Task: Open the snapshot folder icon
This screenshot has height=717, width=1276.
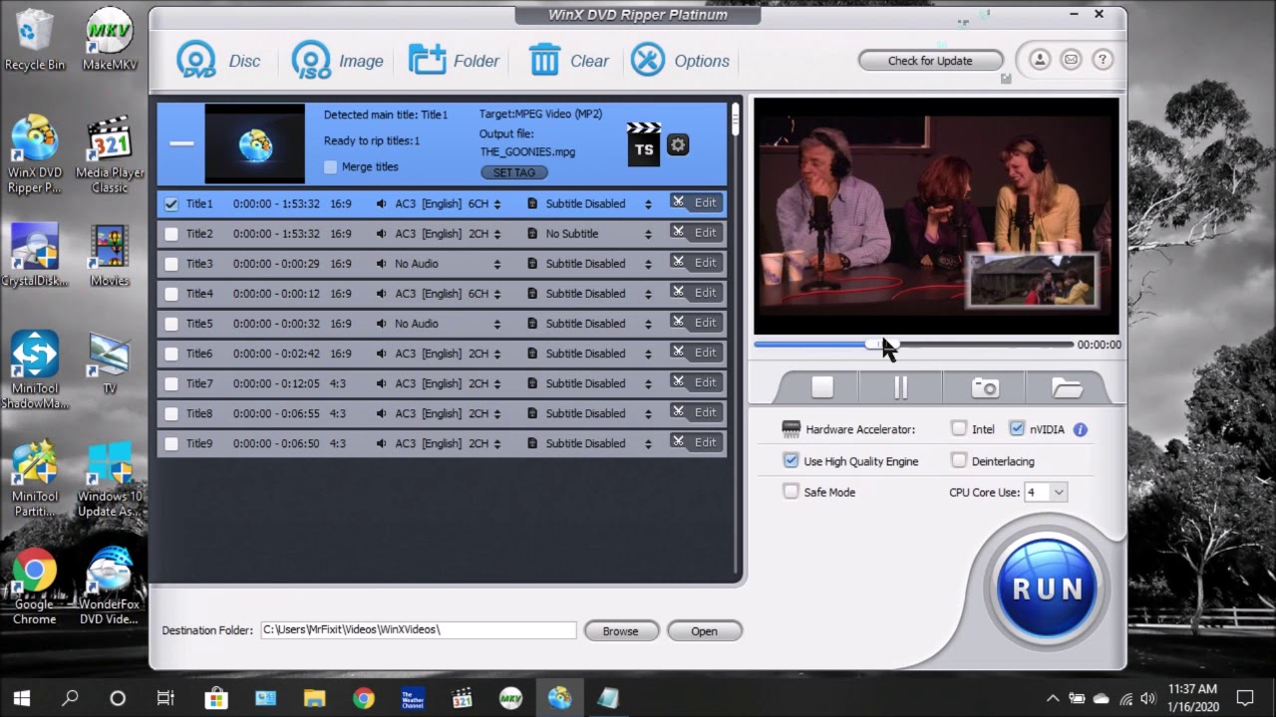Action: click(x=1067, y=387)
